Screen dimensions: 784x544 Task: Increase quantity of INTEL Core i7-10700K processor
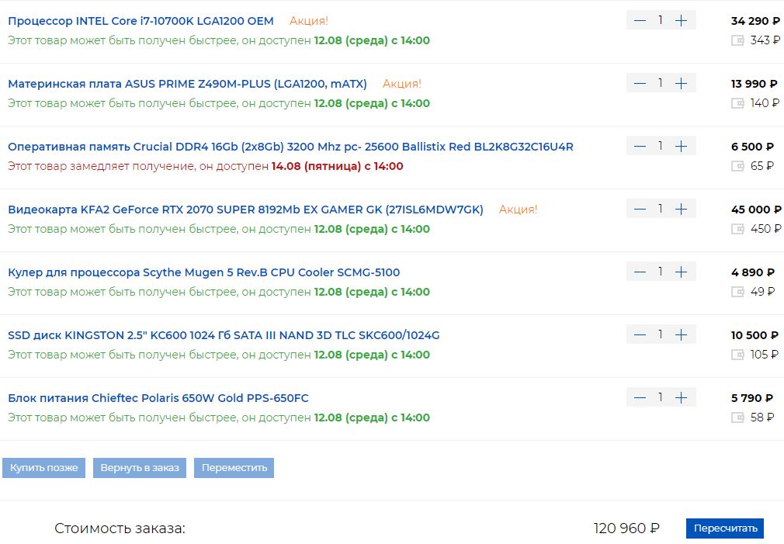tap(681, 20)
